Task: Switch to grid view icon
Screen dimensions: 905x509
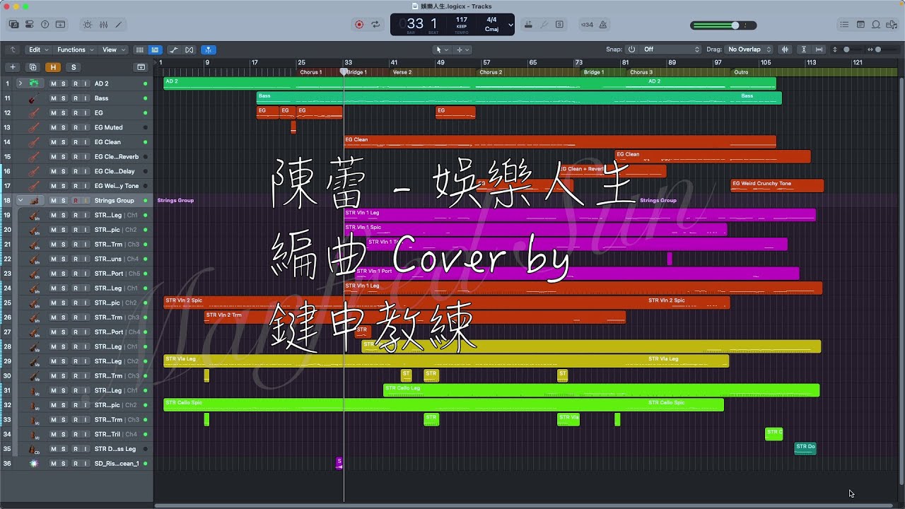Action: (x=140, y=49)
